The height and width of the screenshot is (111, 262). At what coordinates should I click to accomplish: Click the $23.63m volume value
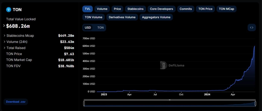(67, 42)
